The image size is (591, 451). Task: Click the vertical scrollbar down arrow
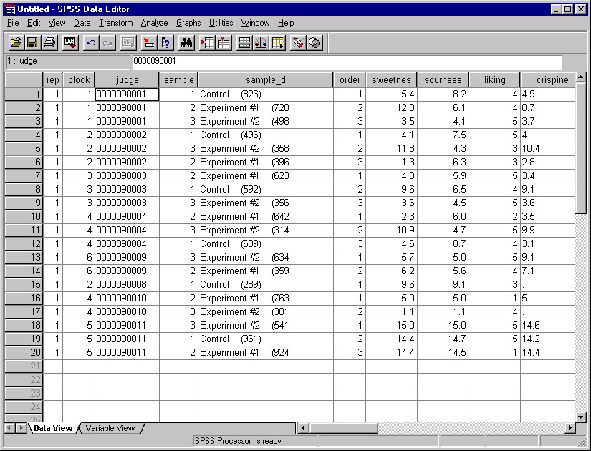tap(580, 416)
